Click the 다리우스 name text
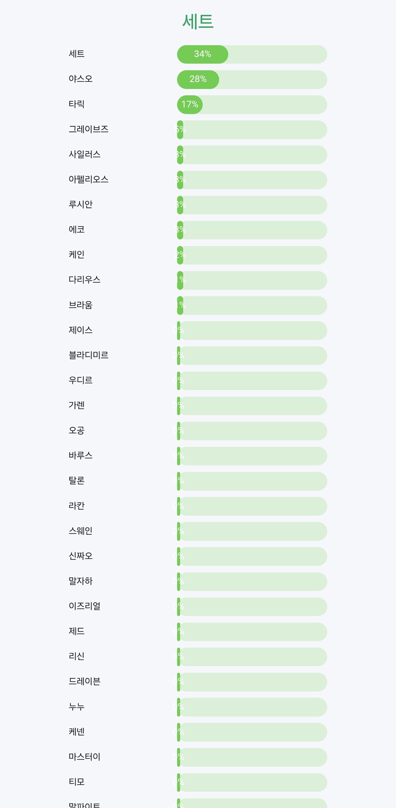This screenshot has width=396, height=808. click(84, 280)
